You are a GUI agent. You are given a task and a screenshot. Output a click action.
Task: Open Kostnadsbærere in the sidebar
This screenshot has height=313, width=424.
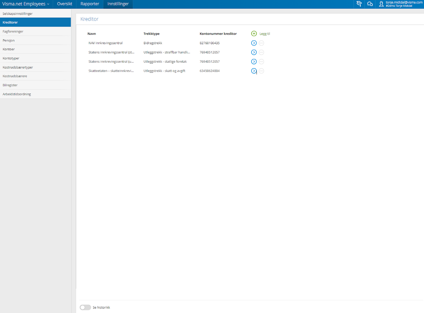(x=35, y=76)
